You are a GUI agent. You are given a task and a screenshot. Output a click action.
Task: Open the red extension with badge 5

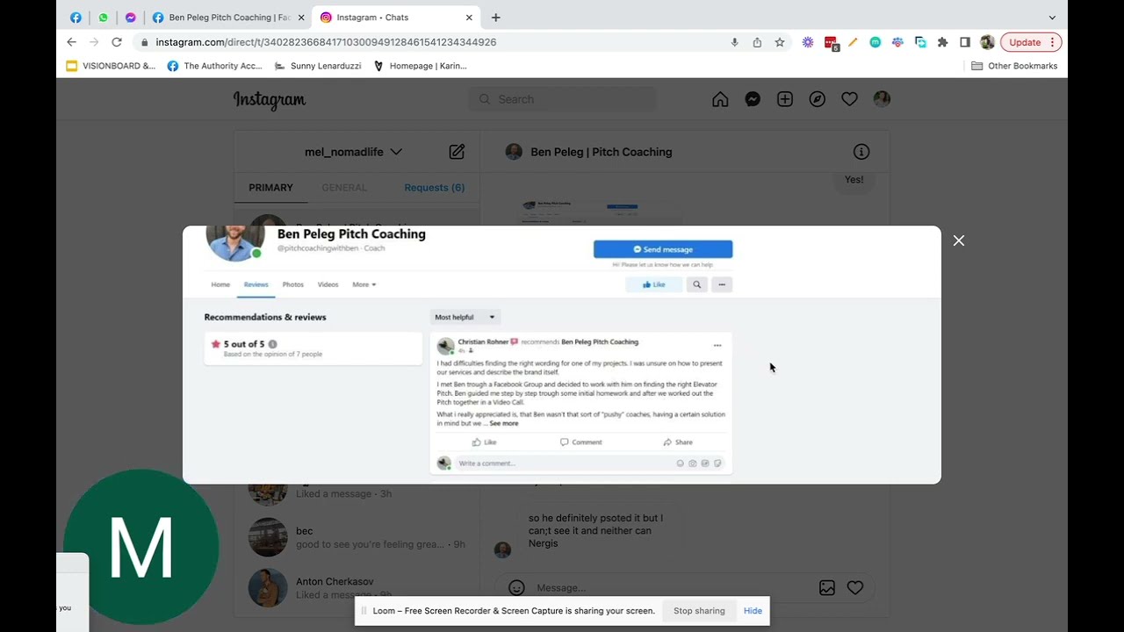pos(831,42)
